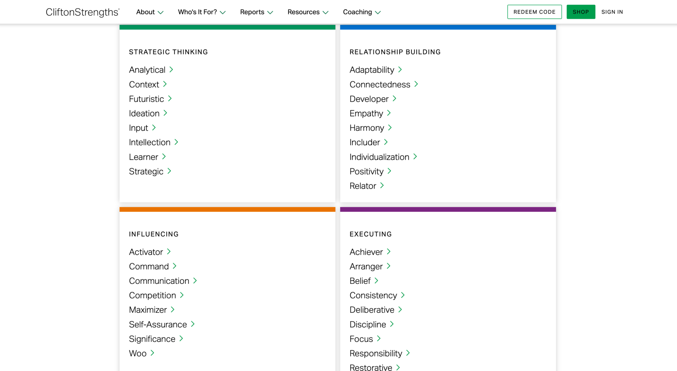This screenshot has width=677, height=371.
Task: Click the chevron next to Achiever
Action: tap(389, 252)
